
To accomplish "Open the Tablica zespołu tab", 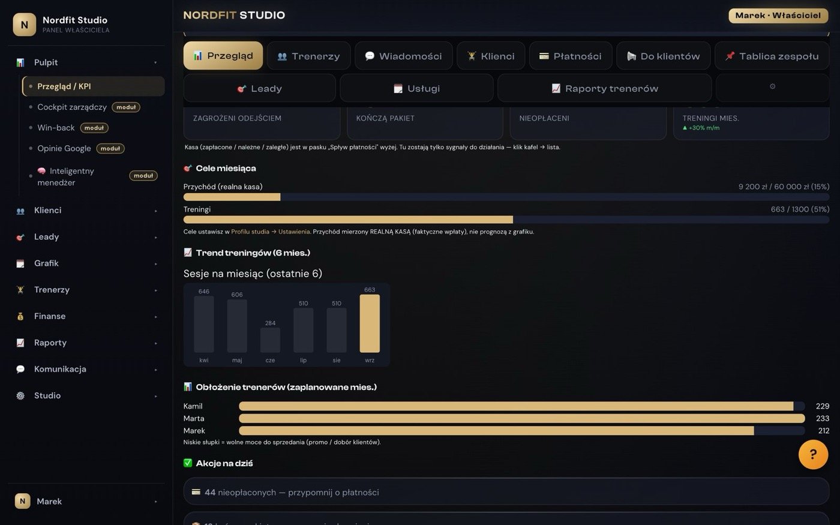I will tap(772, 56).
